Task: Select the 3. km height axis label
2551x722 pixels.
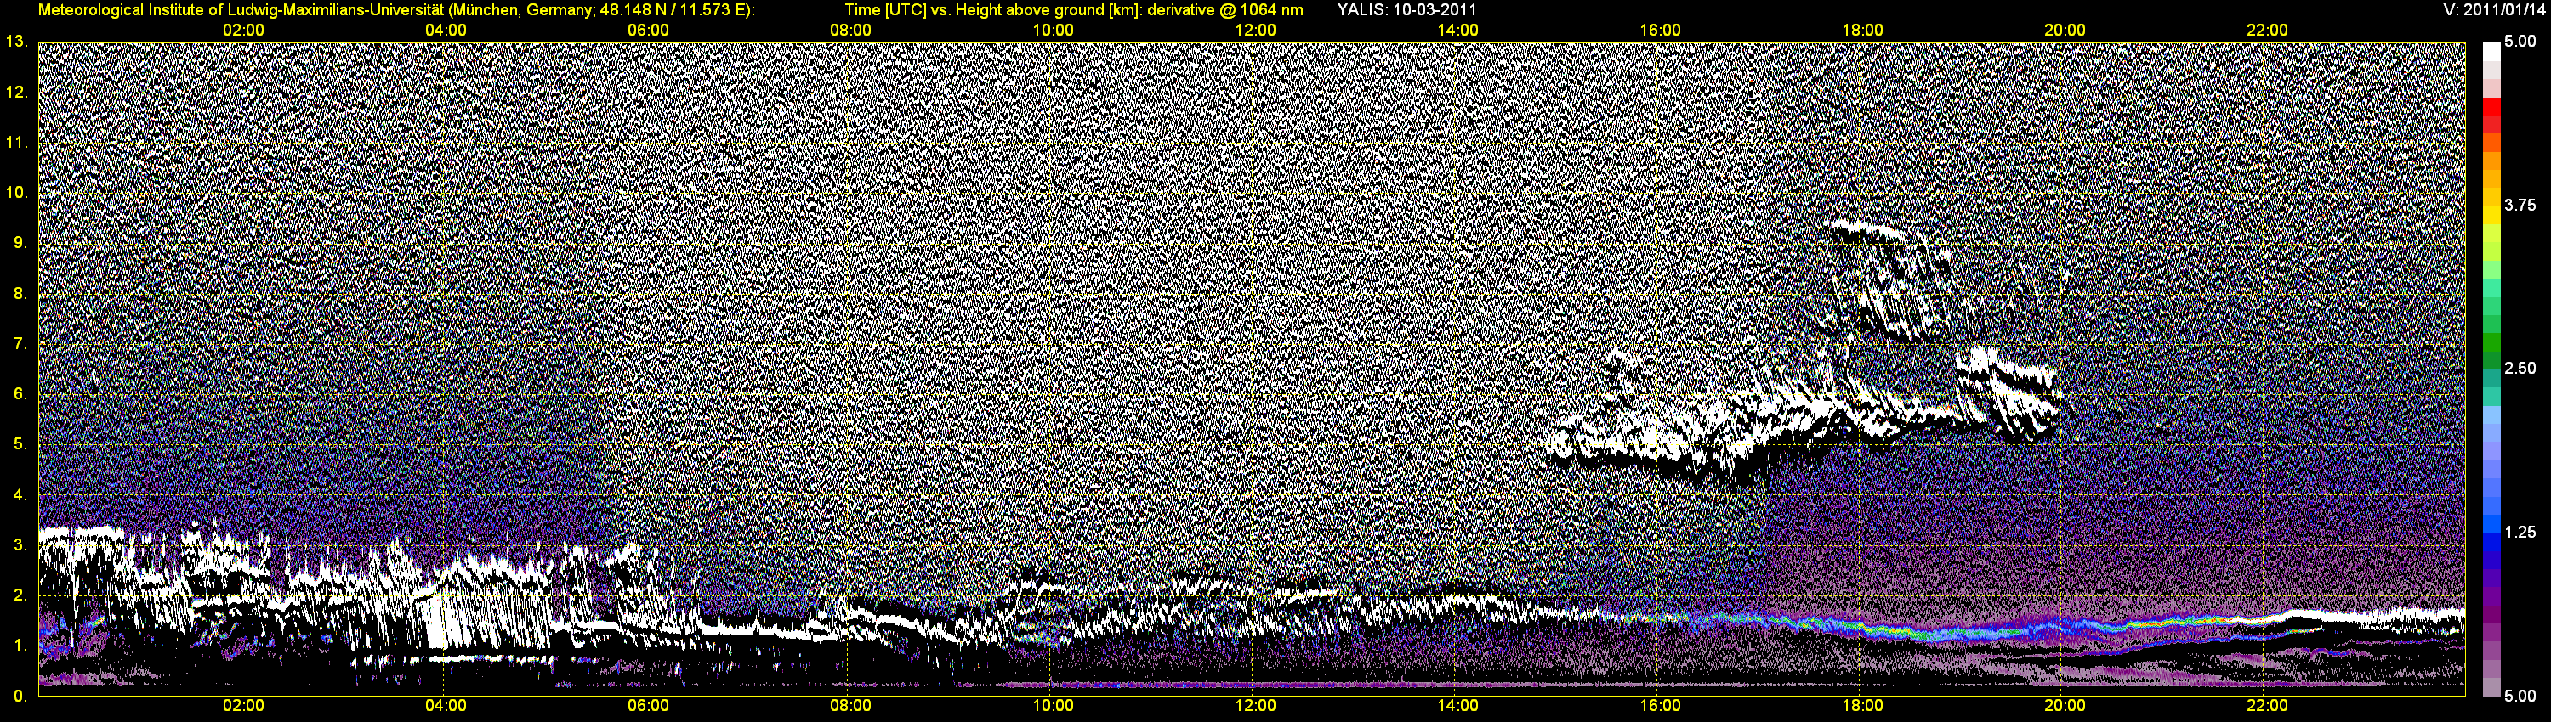Action: 20,545
